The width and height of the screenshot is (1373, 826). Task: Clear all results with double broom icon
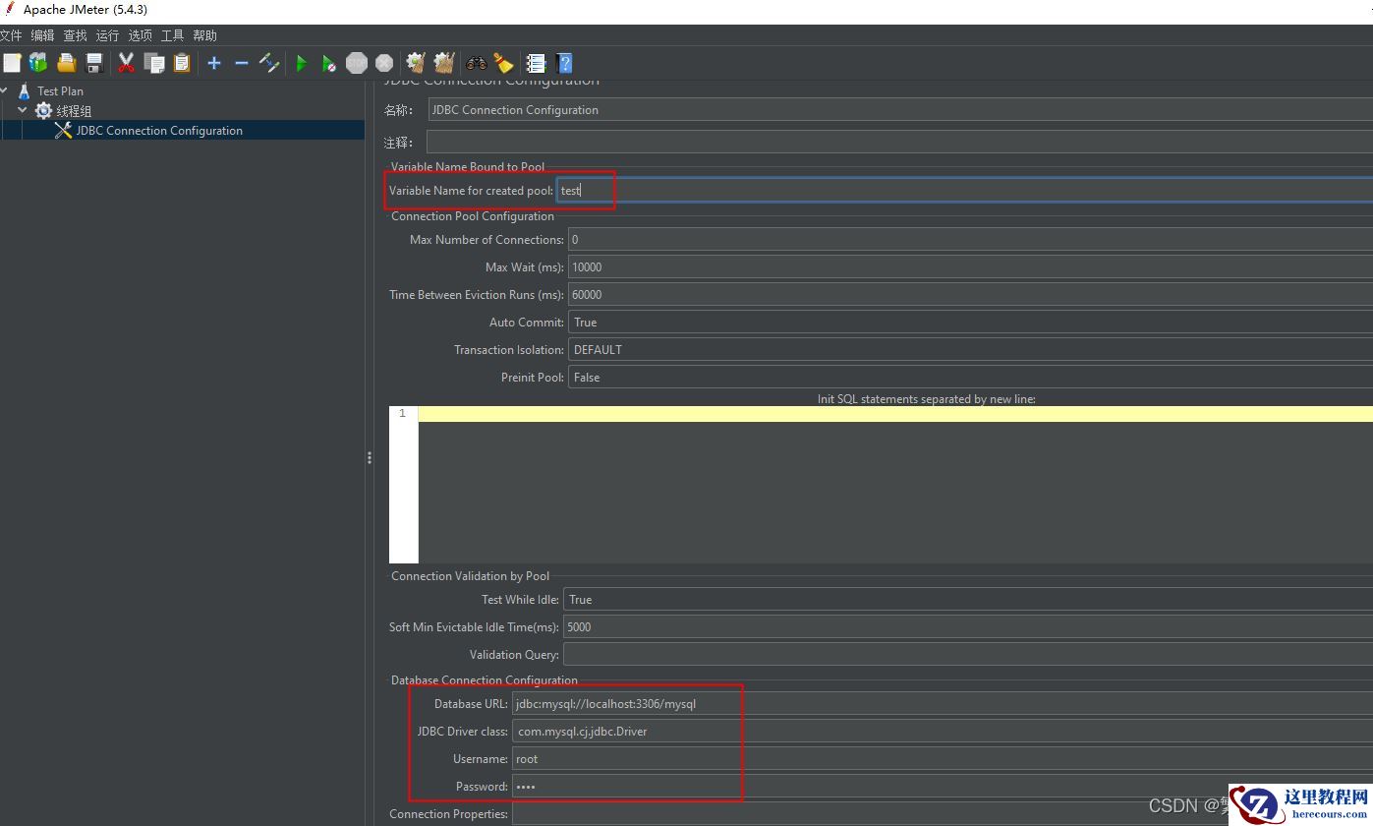pyautogui.click(x=444, y=63)
